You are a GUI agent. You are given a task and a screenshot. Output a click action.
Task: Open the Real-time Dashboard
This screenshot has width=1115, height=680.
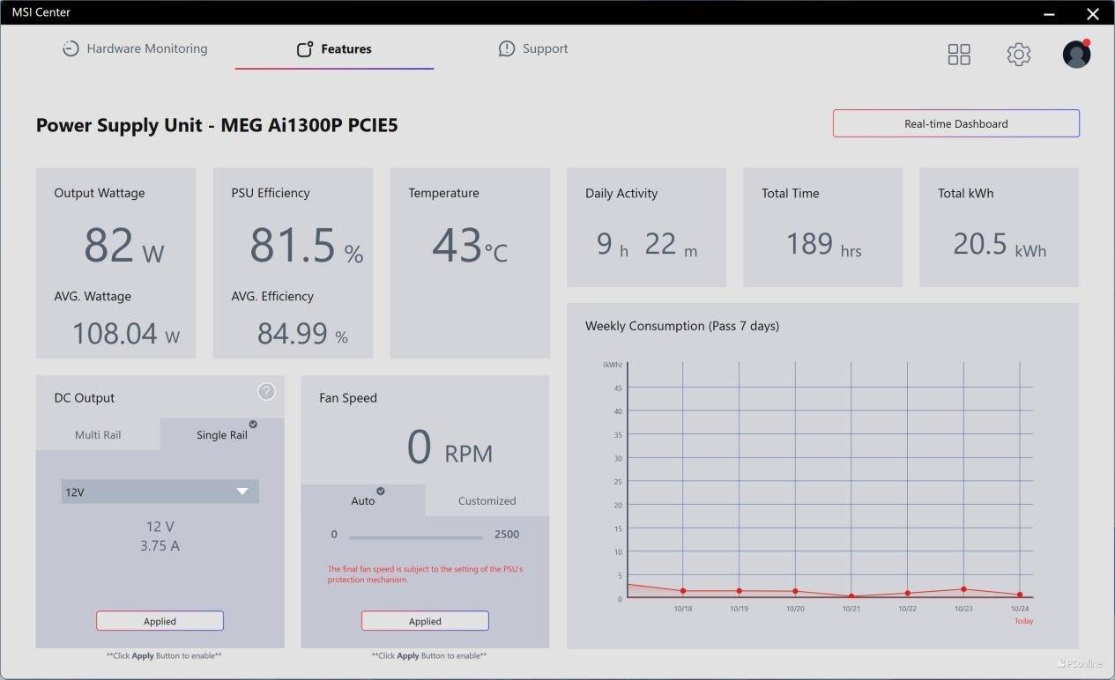tap(955, 123)
